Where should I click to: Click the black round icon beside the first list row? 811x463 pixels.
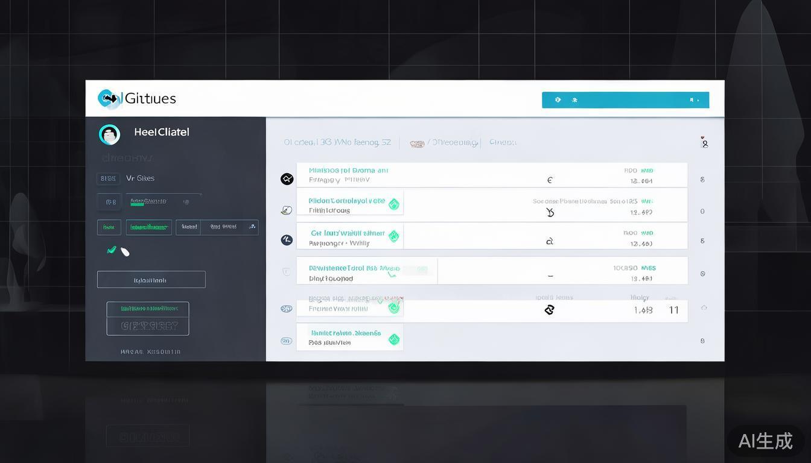click(x=287, y=179)
